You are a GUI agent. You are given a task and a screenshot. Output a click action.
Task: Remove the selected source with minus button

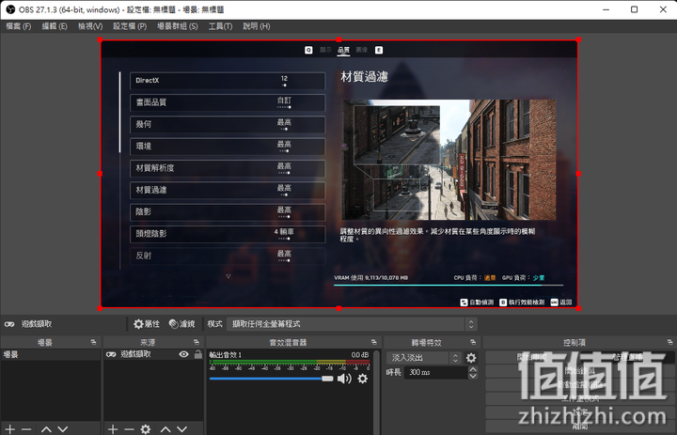click(129, 429)
